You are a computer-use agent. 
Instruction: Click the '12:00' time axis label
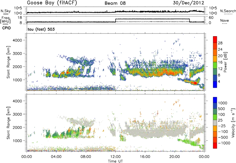[x=115, y=157]
